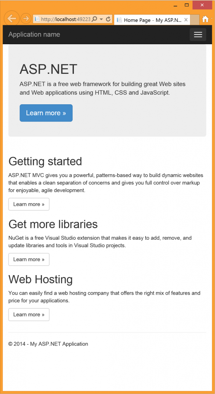
Task: Minimize the browser window
Action: (x=175, y=5)
